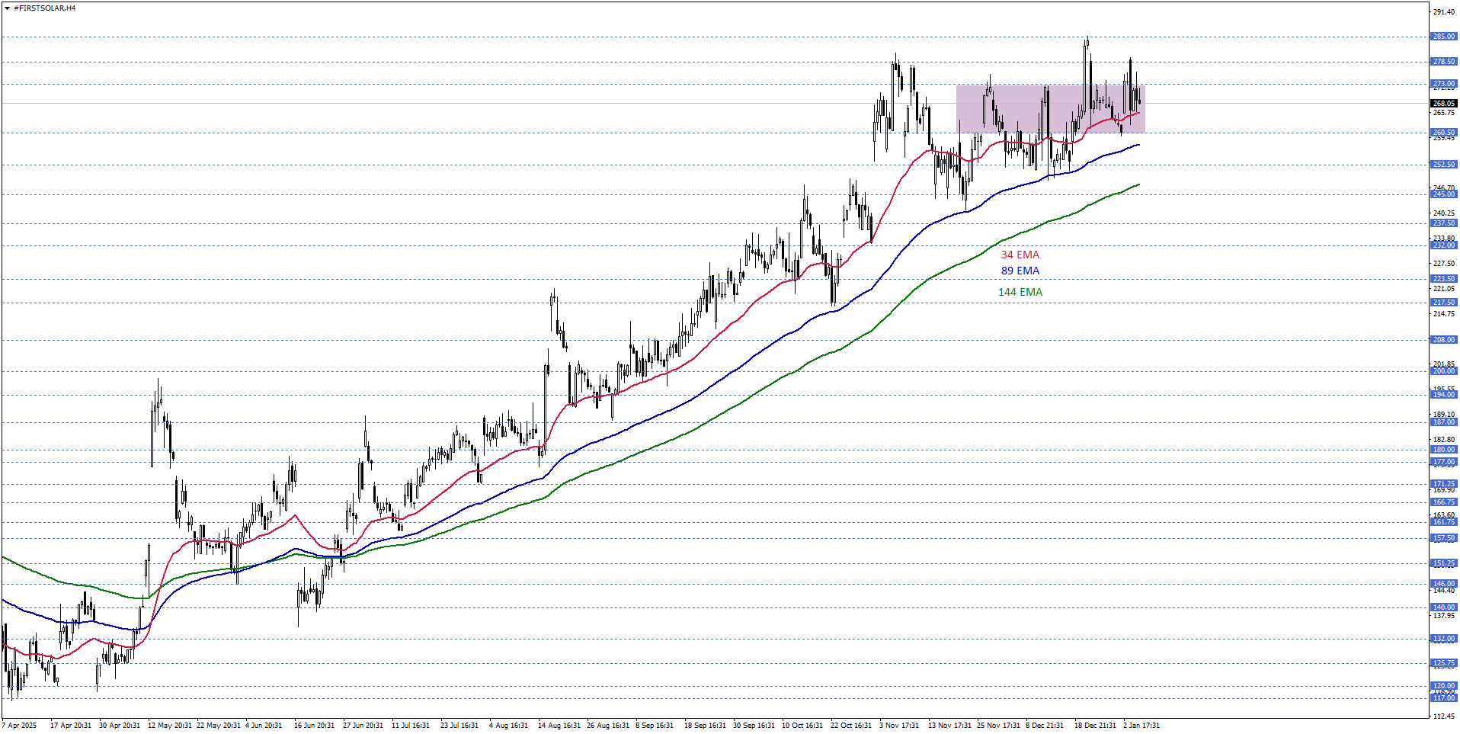Select the 252.50 horizontal level label
The height and width of the screenshot is (734, 1460).
click(1444, 165)
